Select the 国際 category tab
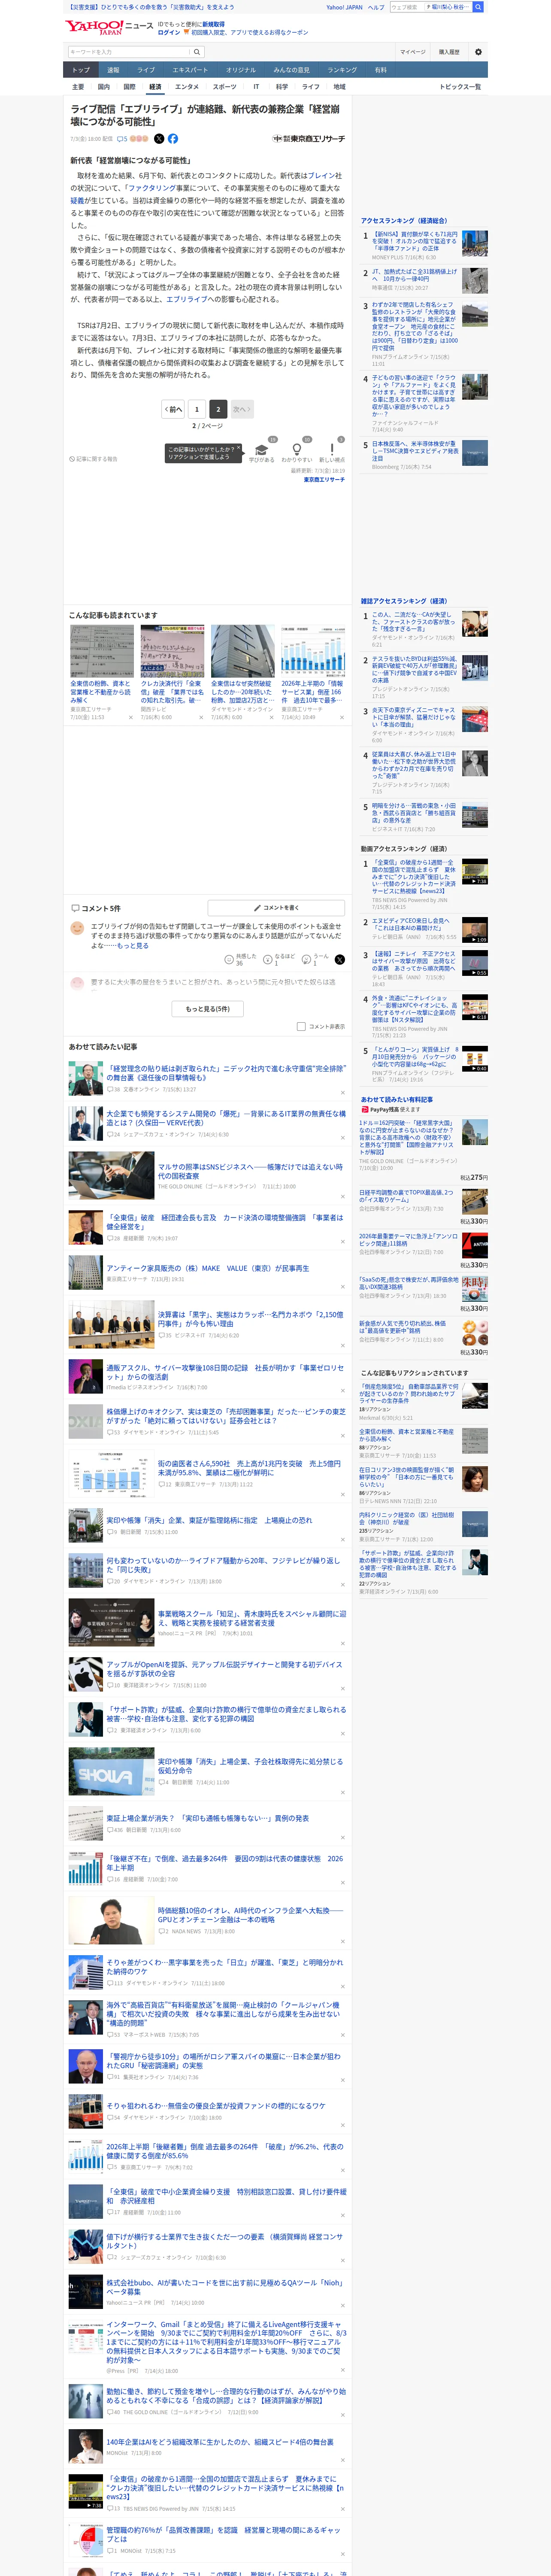The image size is (551, 2576). tap(129, 87)
